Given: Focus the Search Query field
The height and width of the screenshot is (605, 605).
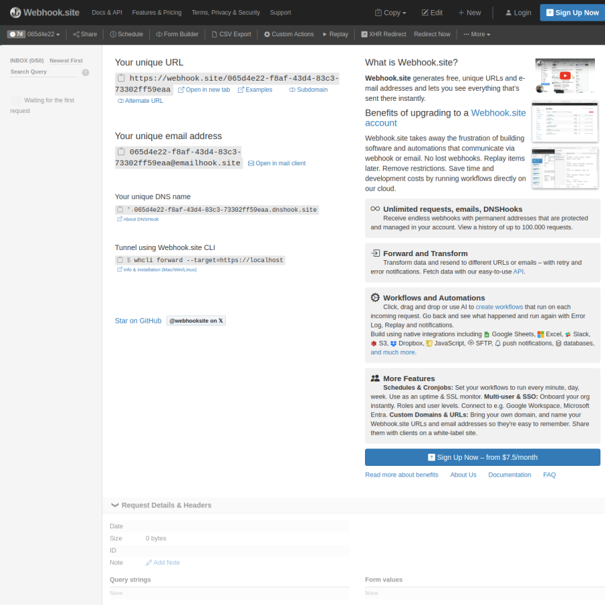Looking at the screenshot, I should click(44, 72).
